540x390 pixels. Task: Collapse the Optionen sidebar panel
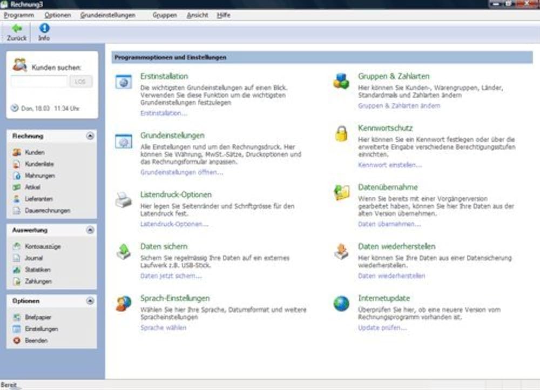90,301
